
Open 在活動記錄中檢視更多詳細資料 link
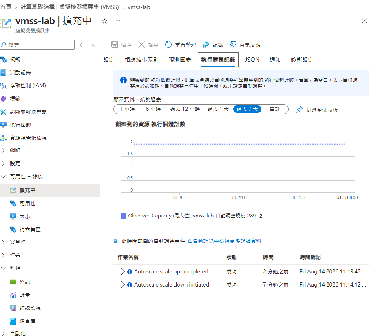pyautogui.click(x=224, y=241)
